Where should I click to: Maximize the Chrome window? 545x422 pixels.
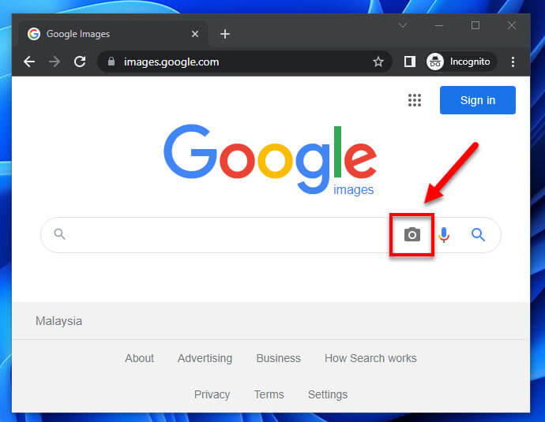(475, 25)
